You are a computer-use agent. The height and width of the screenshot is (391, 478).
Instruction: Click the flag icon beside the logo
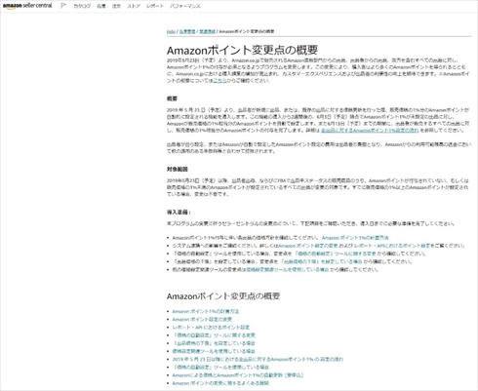63,6
